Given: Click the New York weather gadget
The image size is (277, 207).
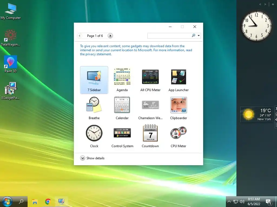Looking at the screenshot, I should pos(256,114).
